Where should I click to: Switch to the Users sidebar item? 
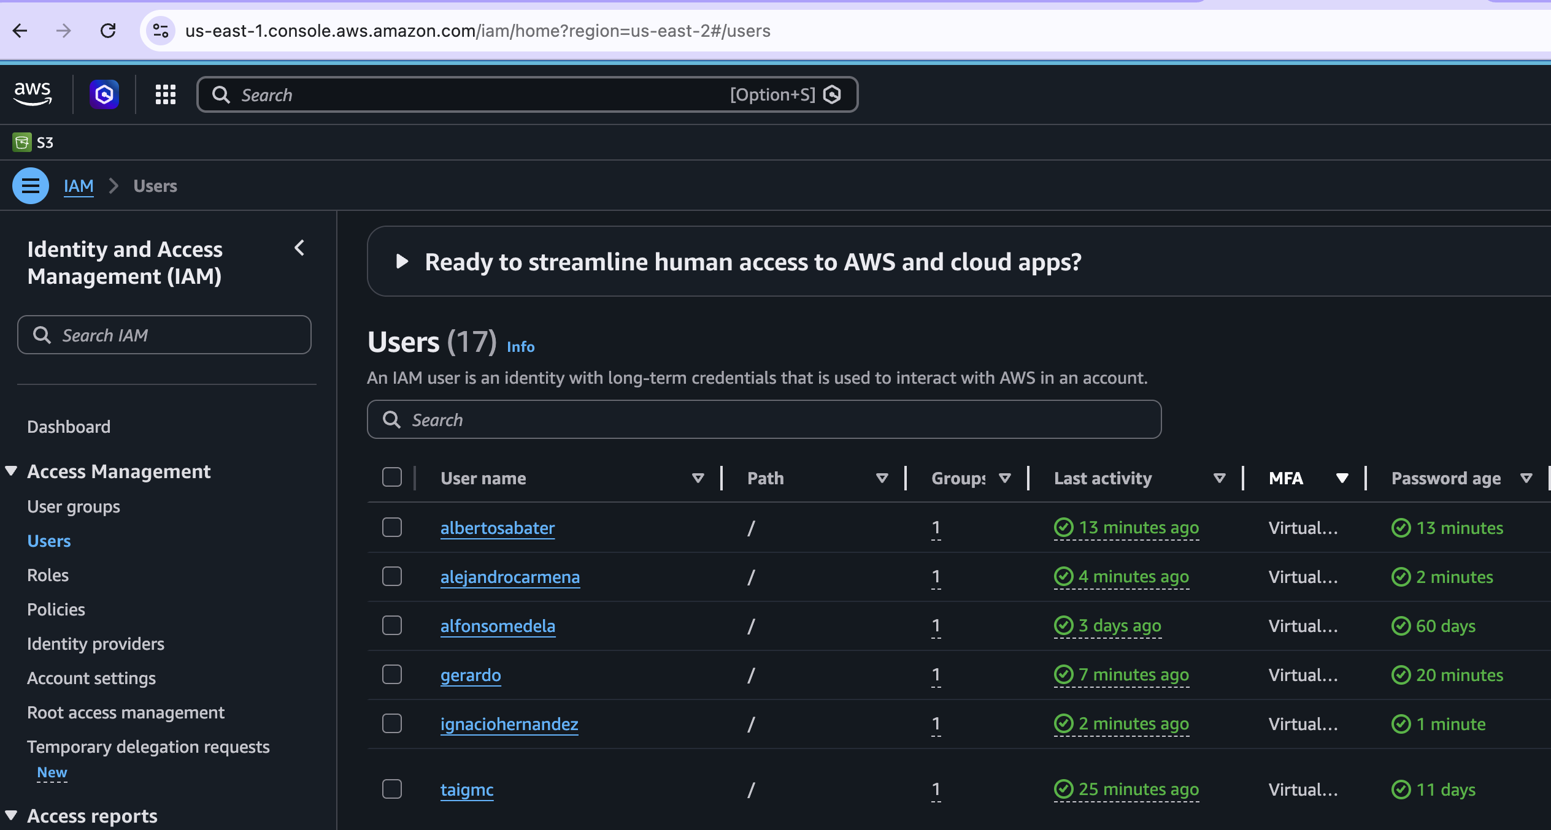[x=48, y=540]
